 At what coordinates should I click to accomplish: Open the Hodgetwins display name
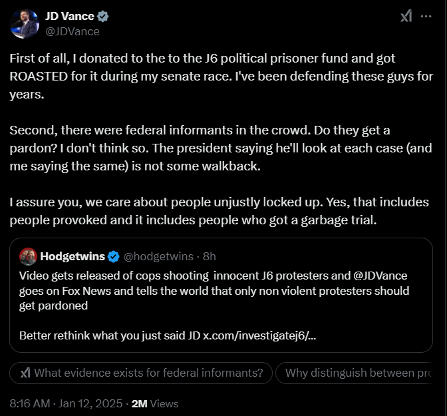click(x=72, y=256)
